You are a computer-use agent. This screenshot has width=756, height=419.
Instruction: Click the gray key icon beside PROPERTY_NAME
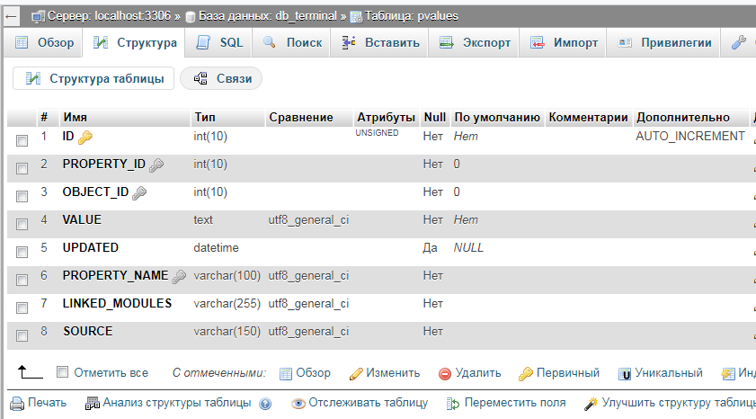coord(179,277)
